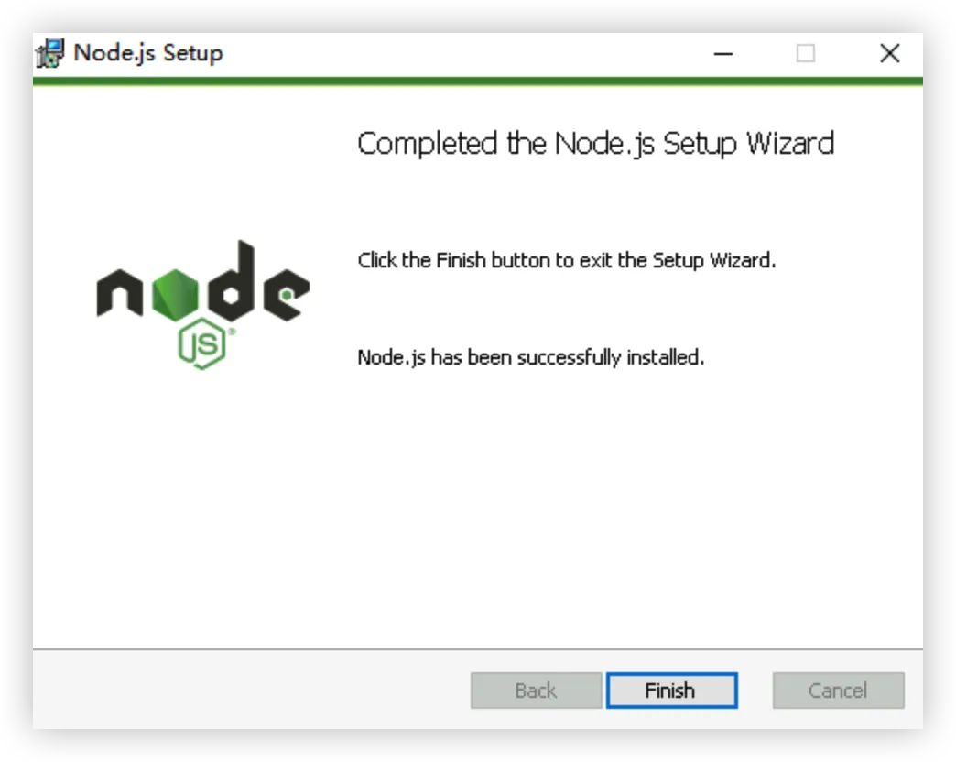Click the JS hexagon badge under the logo
Viewport: 956px width, 762px height.
(203, 343)
